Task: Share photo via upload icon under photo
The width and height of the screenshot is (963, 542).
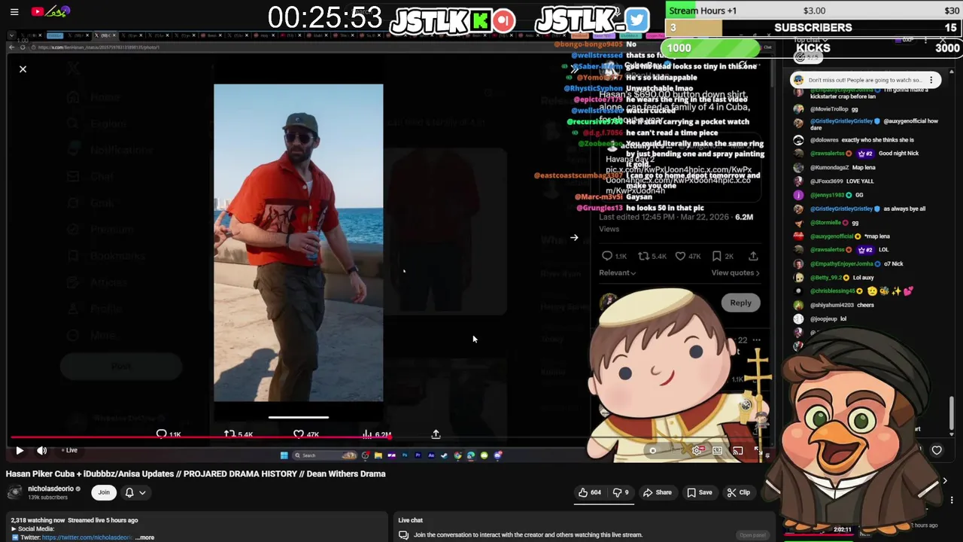Action: (x=436, y=434)
